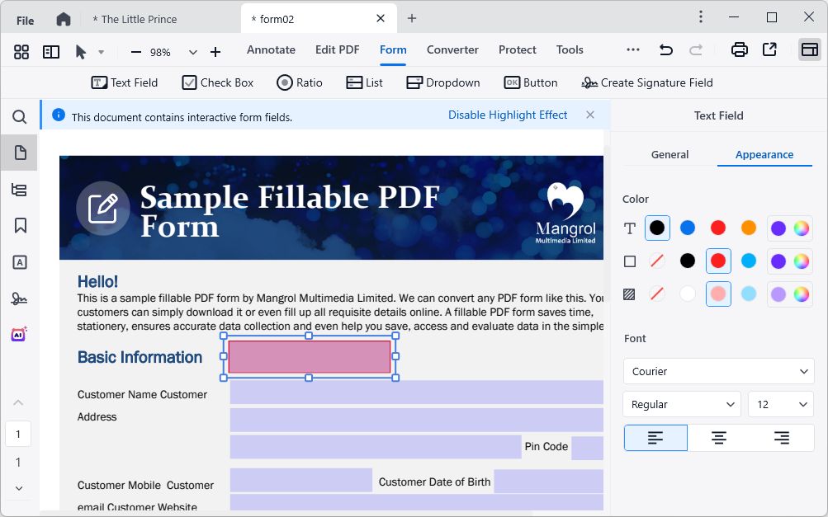The image size is (828, 517).
Task: Add a Check Box form field
Action: [x=218, y=82]
